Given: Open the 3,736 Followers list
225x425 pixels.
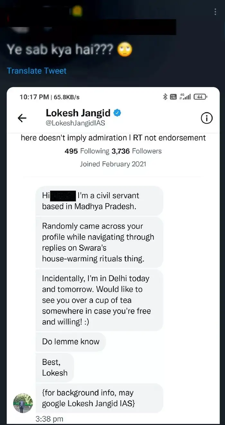Looking at the screenshot, I should (137, 151).
